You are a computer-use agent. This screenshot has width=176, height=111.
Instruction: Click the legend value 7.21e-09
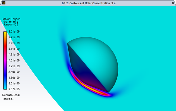pos(14,37)
